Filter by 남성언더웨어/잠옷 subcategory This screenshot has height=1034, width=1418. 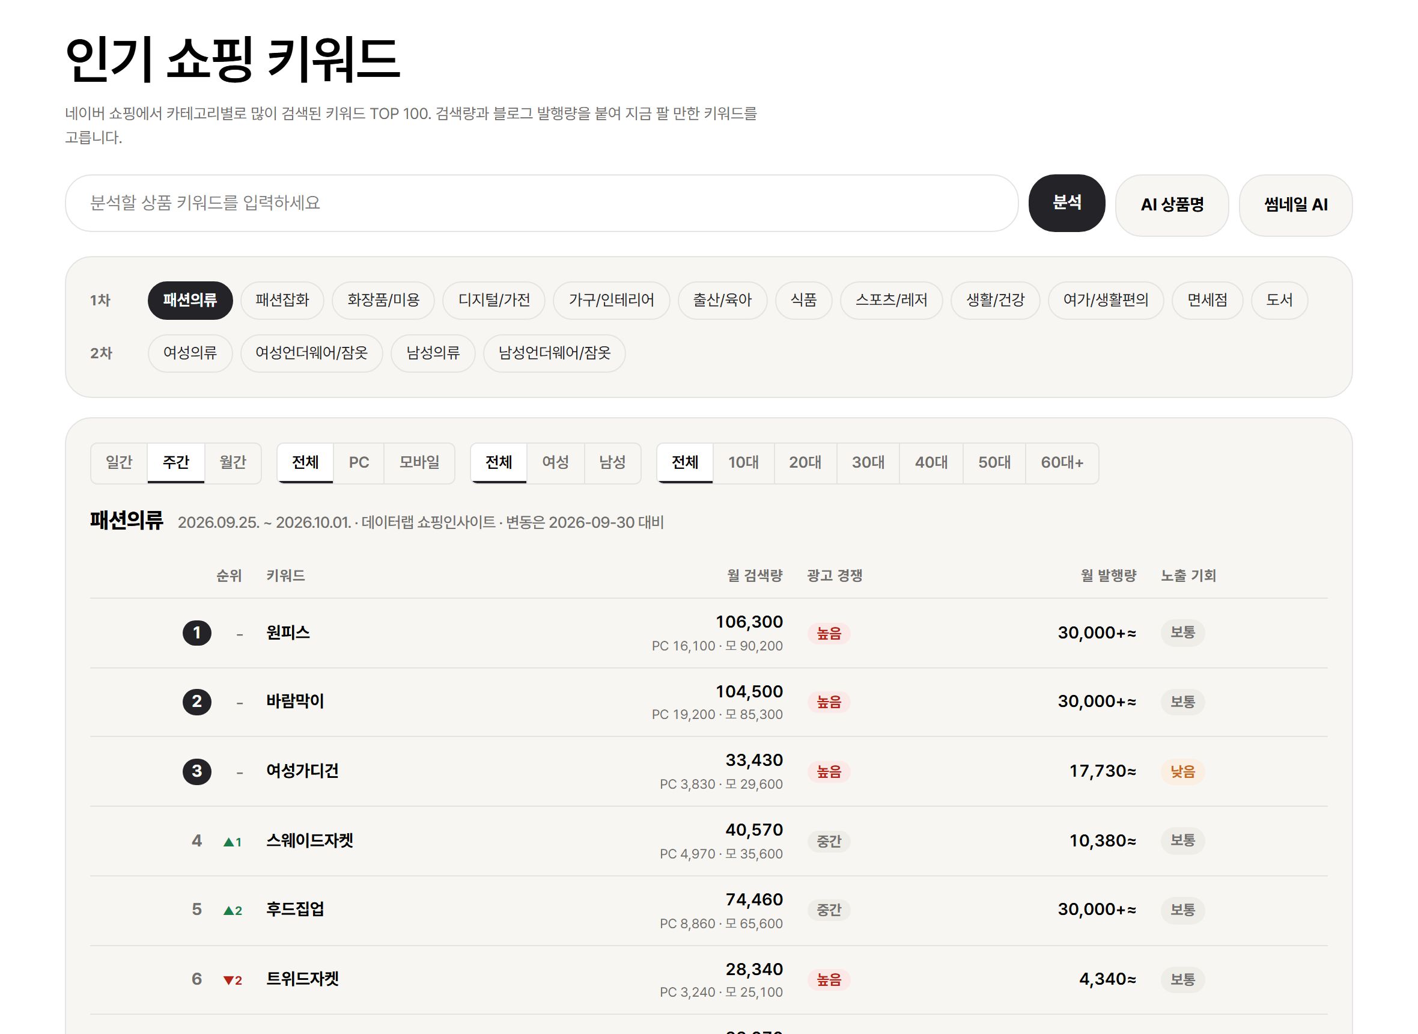[x=554, y=353]
